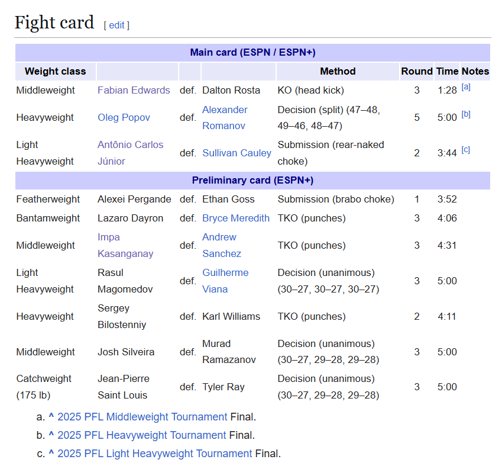Click Submission (rear-naked choke) cell
The image size is (502, 469).
click(x=331, y=153)
